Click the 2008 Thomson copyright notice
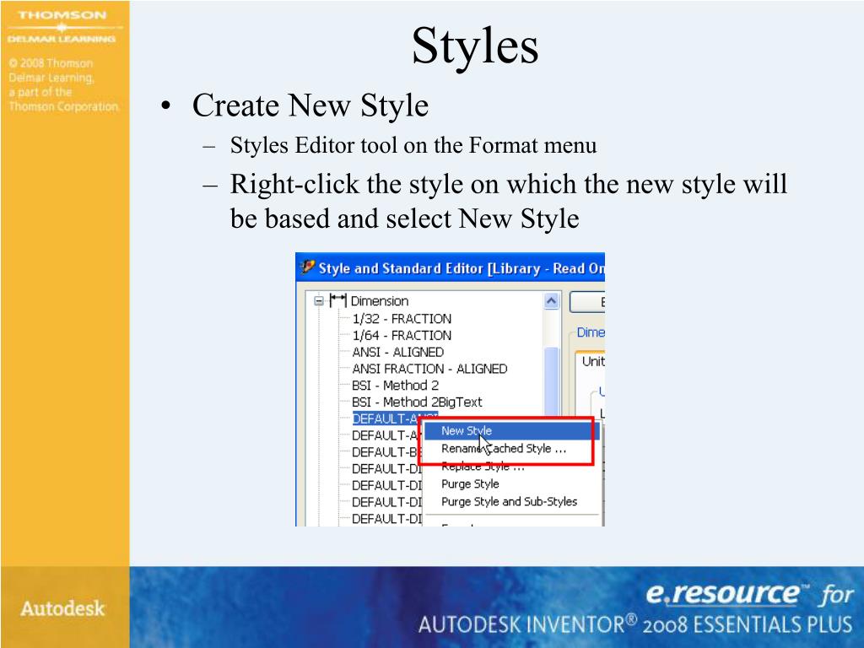Viewport: 864px width, 648px height. (x=63, y=85)
